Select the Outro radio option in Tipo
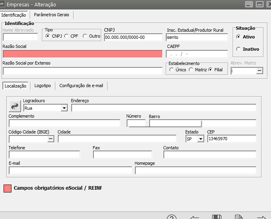The image size is (271, 219). (x=85, y=36)
